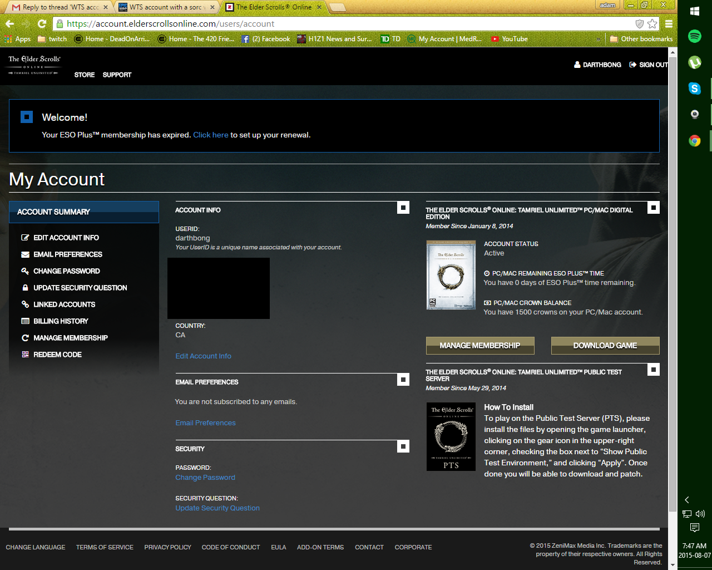Collapse the Public Test Server panel toggle
The image size is (712, 570).
(x=654, y=370)
